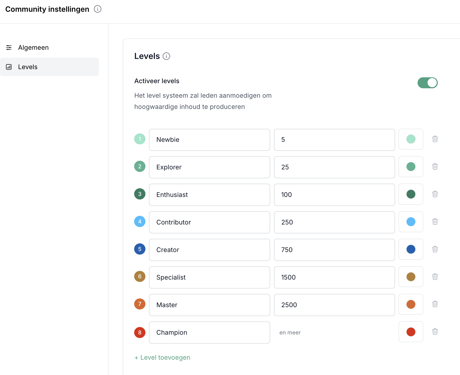Click the info icon beside Levels heading
The width and height of the screenshot is (460, 375).
pyautogui.click(x=166, y=56)
